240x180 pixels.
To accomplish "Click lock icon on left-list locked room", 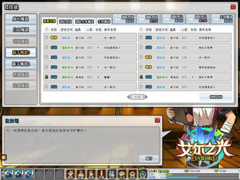I will tap(47, 77).
